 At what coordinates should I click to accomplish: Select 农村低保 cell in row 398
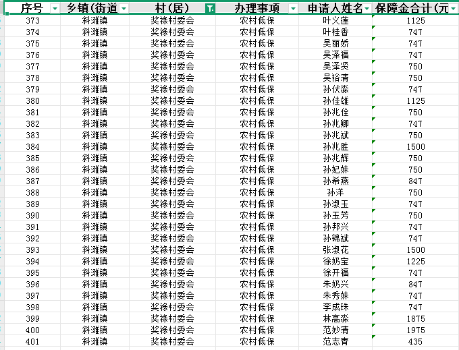(257, 307)
